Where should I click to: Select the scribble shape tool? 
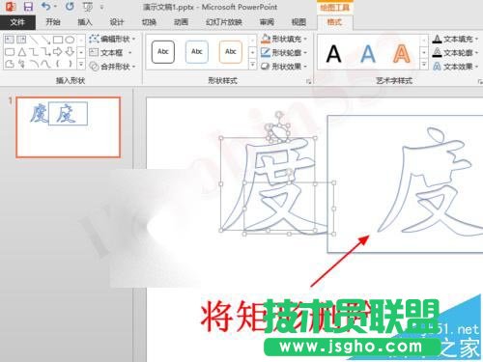click(21, 64)
